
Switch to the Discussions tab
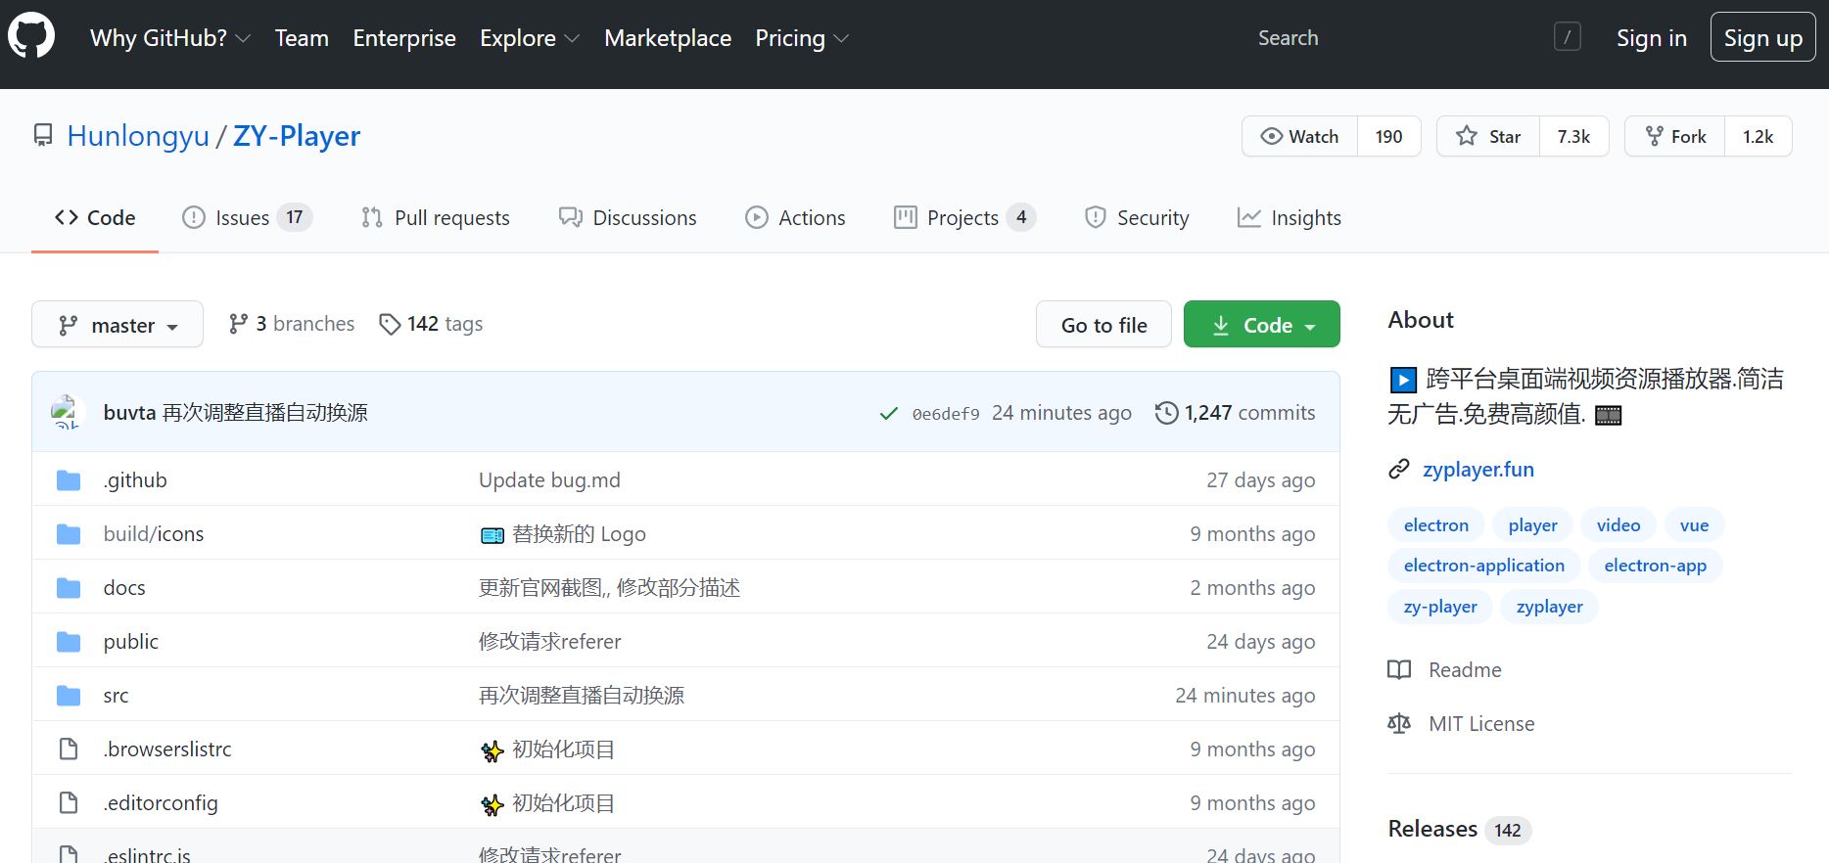[x=628, y=218]
